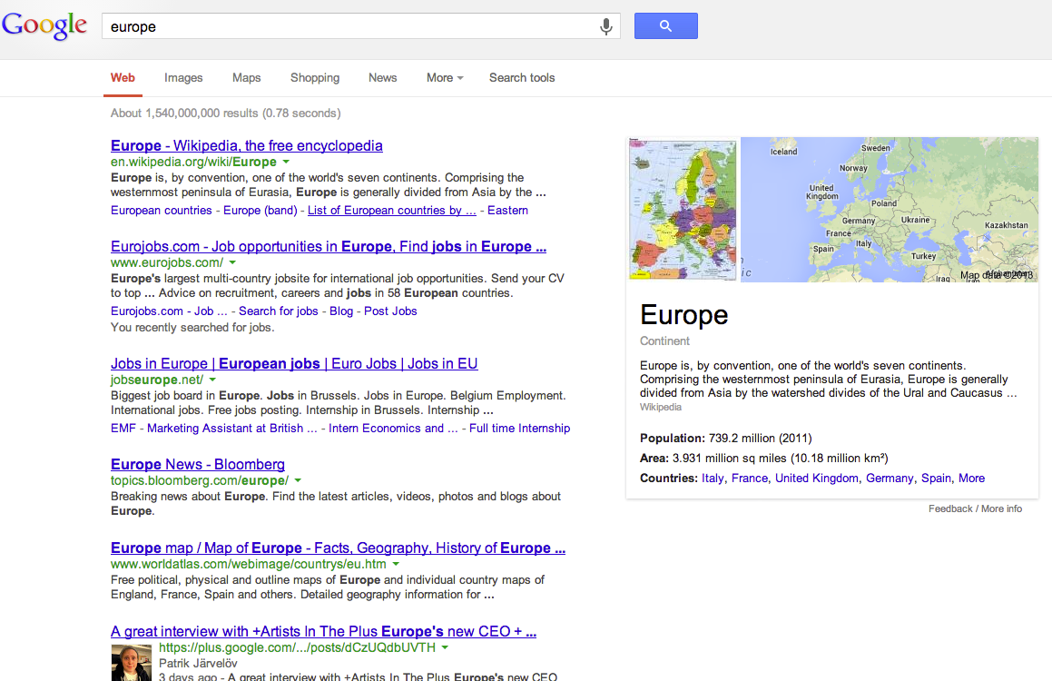Viewport: 1052px width, 681px height.
Task: Open the European countries sitelink
Action: tap(161, 210)
